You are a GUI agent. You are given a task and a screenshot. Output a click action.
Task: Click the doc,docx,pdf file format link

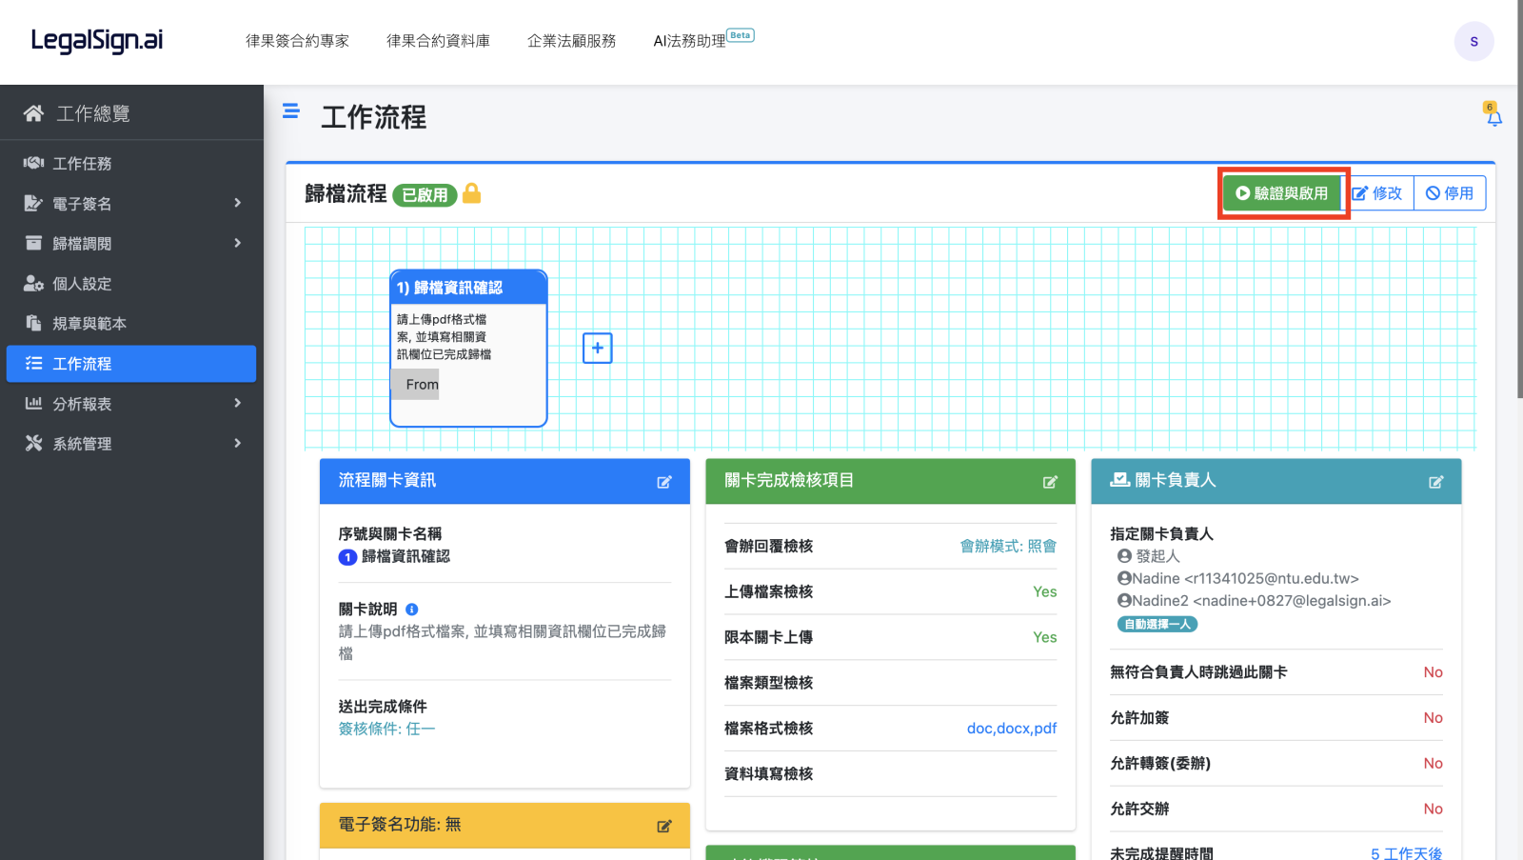point(1012,729)
